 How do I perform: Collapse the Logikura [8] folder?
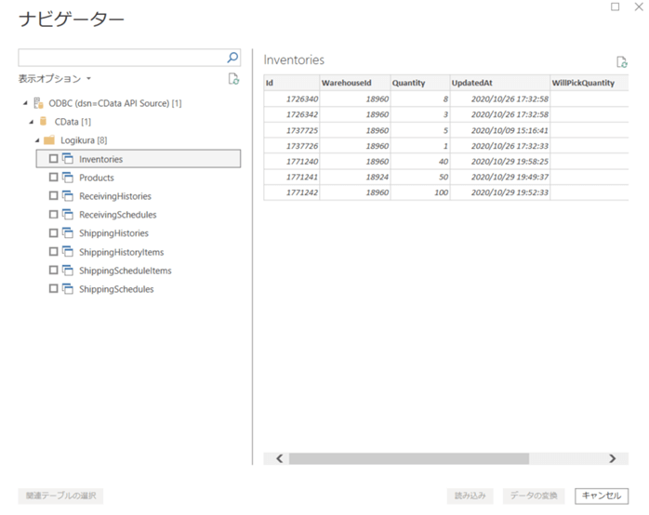pos(37,140)
